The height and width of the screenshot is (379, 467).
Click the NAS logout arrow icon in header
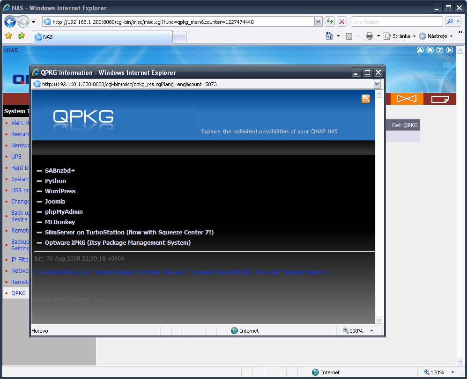(449, 50)
